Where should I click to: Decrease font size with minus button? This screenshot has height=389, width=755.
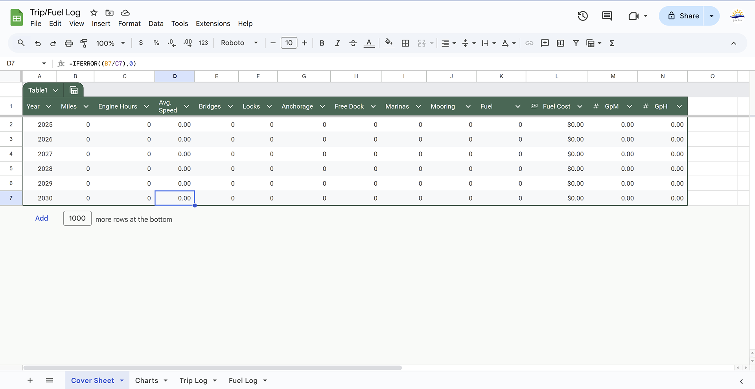click(x=273, y=43)
